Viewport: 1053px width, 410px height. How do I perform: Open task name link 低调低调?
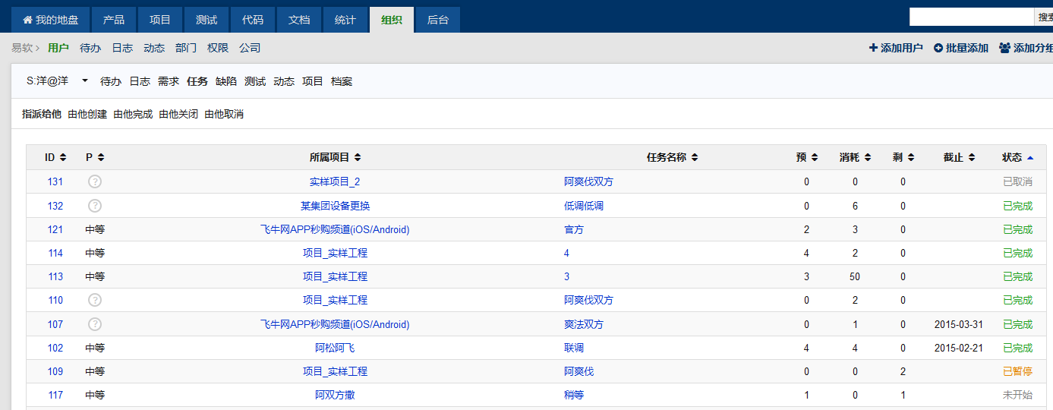pyautogui.click(x=584, y=206)
